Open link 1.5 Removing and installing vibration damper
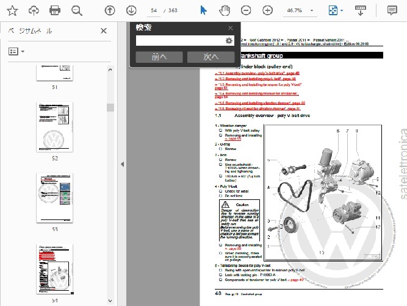Screen dimensions: 407x306 coord(260,103)
